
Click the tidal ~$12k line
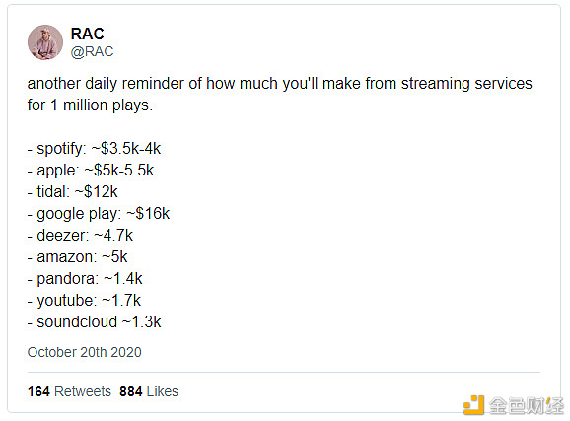click(73, 191)
